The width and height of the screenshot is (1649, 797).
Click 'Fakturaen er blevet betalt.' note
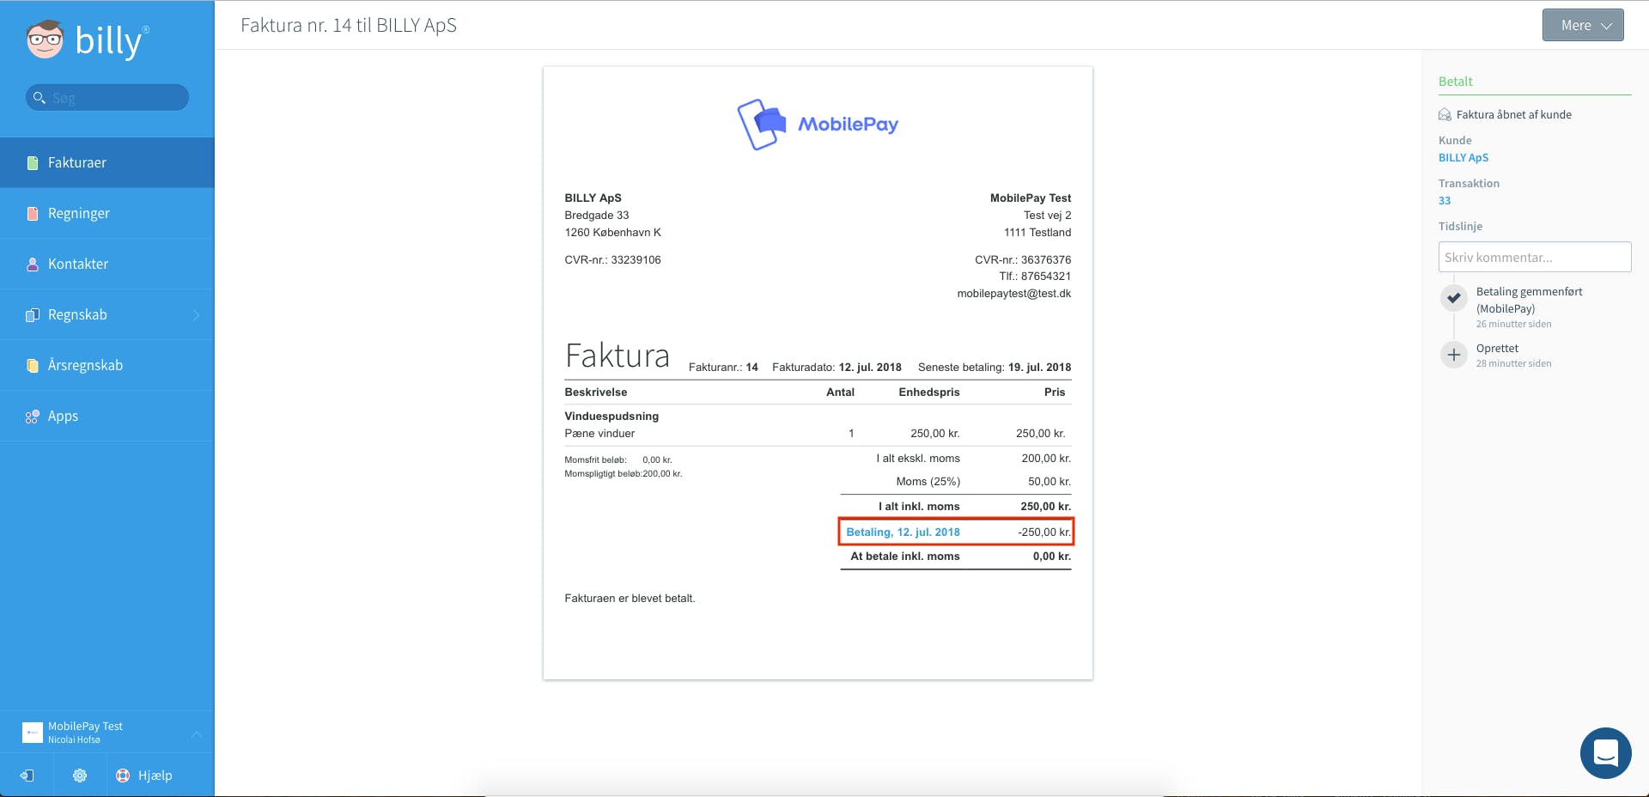630,599
